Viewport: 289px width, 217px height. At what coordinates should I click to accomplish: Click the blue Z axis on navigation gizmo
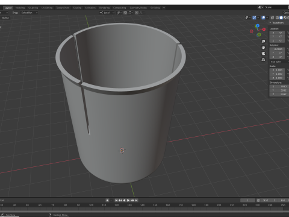coord(258,26)
